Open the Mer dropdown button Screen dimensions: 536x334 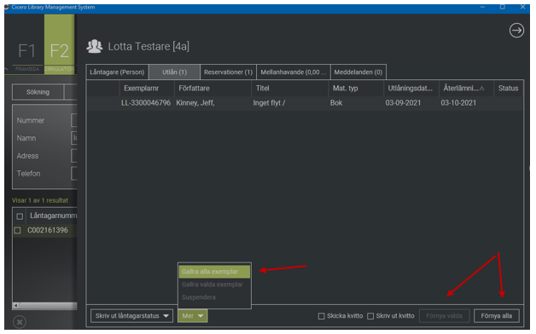192,315
